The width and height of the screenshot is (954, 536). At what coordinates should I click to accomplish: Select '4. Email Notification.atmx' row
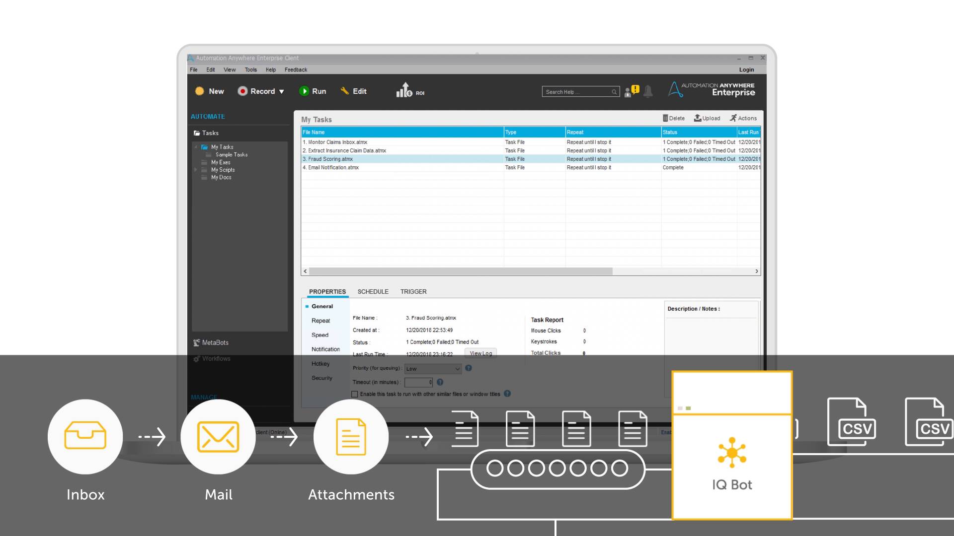pos(531,168)
